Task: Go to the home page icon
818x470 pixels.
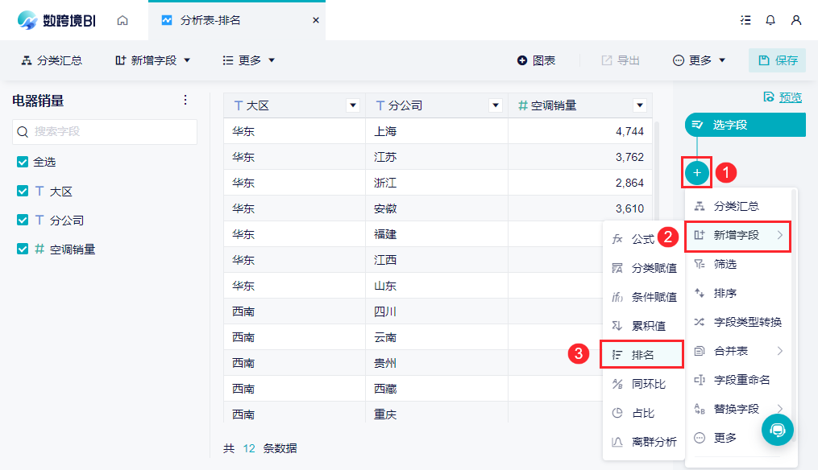Action: [x=122, y=20]
